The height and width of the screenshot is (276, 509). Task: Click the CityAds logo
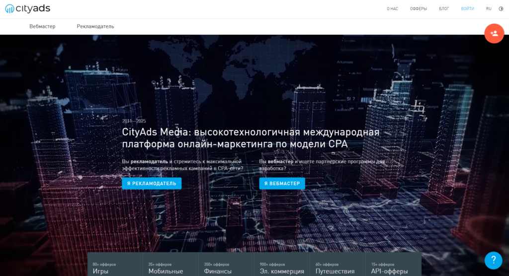click(x=28, y=8)
